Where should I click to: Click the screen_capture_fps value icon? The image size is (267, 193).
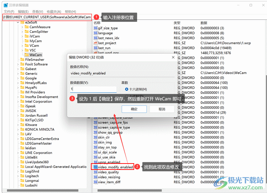point(96,122)
